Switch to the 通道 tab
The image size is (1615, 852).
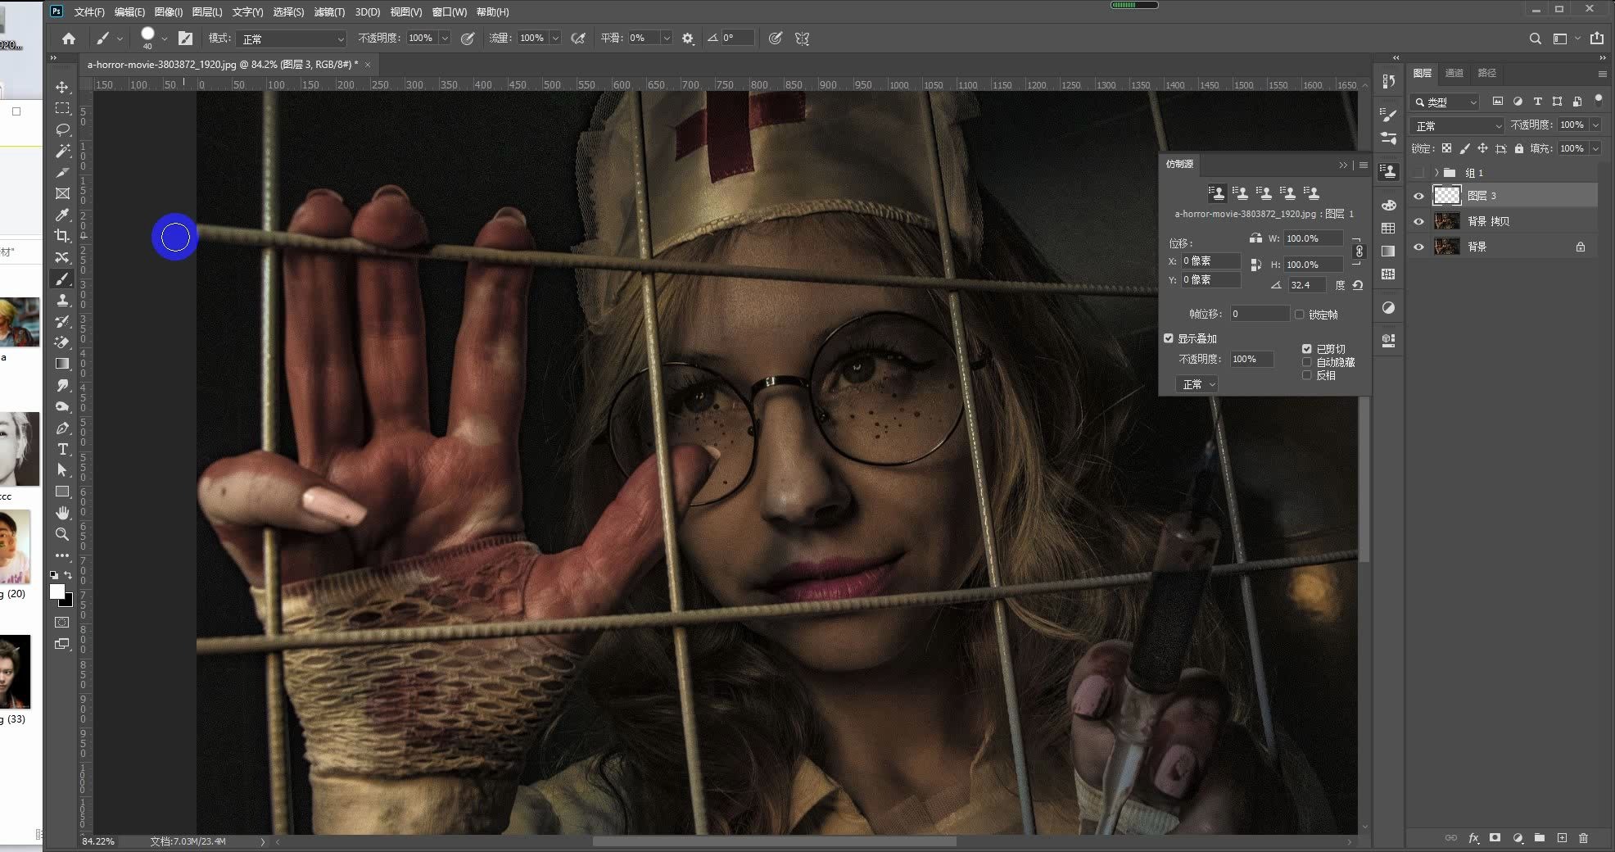(x=1454, y=73)
